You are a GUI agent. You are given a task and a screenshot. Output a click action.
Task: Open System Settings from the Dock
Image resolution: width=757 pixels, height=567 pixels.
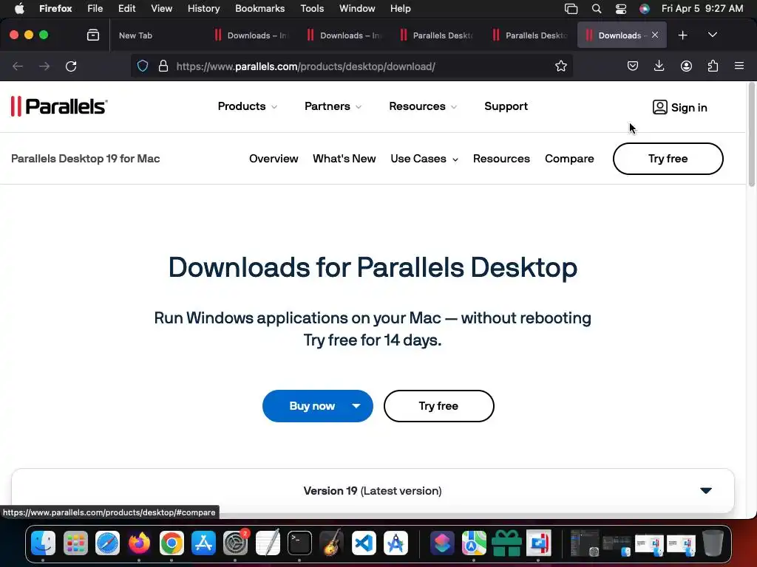(236, 543)
